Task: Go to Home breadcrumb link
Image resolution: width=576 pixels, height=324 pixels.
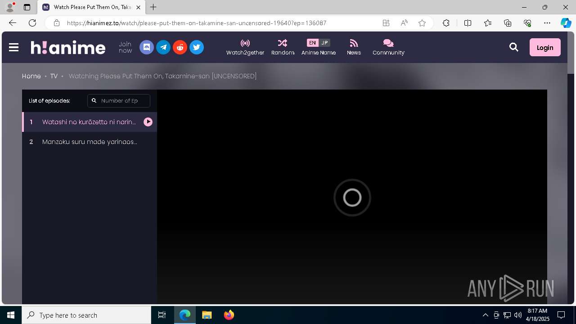Action: tap(31, 76)
